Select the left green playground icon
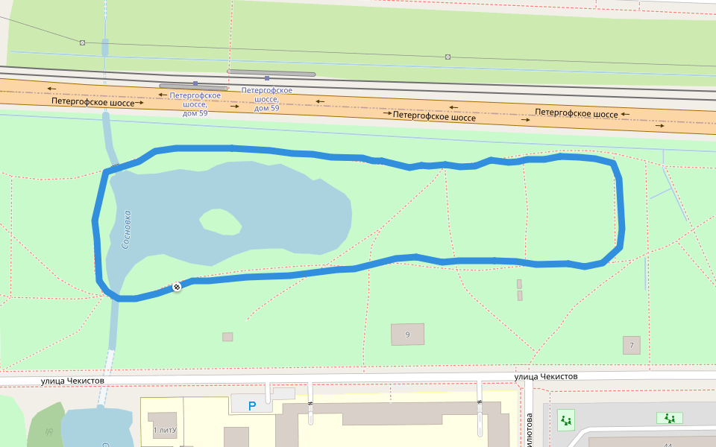 [x=568, y=421]
